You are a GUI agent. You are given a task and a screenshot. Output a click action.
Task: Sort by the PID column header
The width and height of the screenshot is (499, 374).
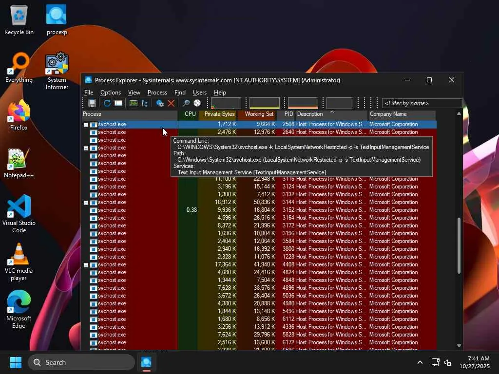click(x=286, y=114)
